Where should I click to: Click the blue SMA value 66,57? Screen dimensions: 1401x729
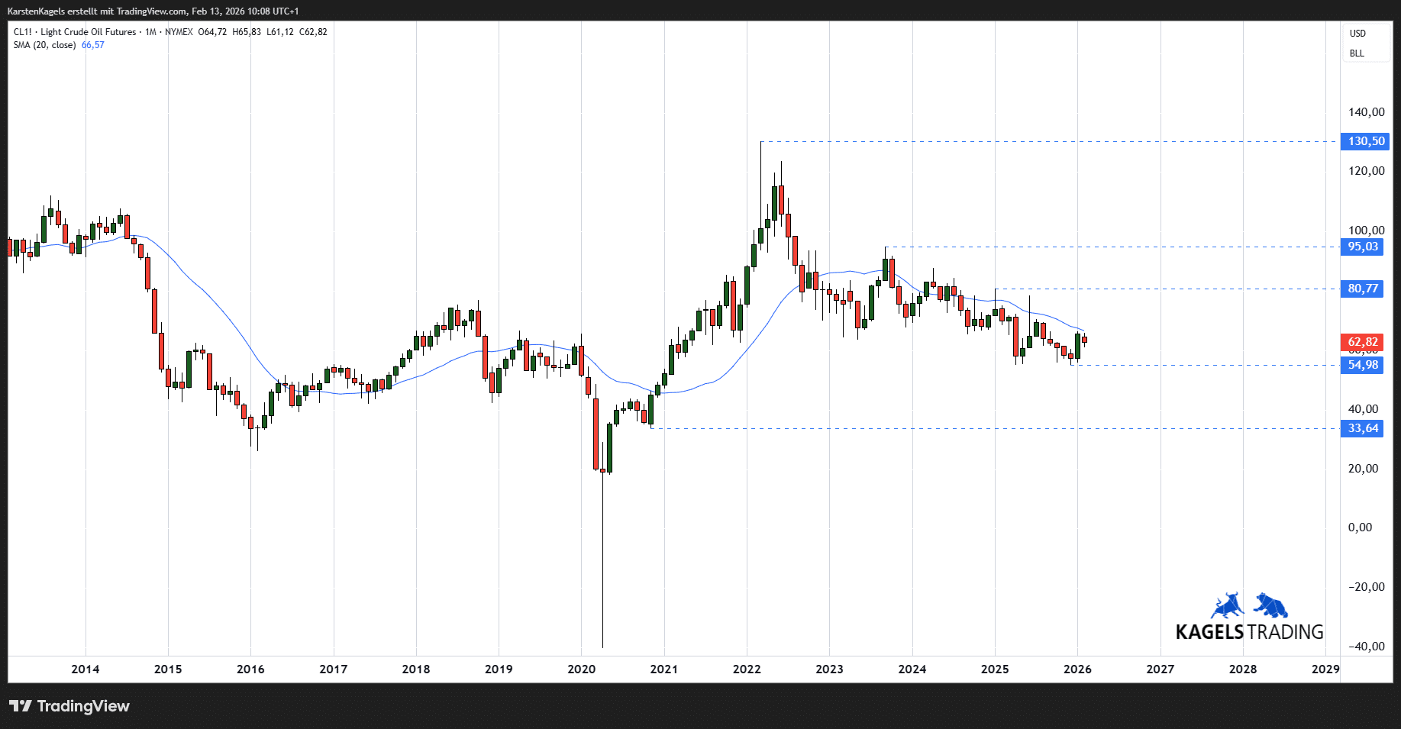[x=93, y=45]
